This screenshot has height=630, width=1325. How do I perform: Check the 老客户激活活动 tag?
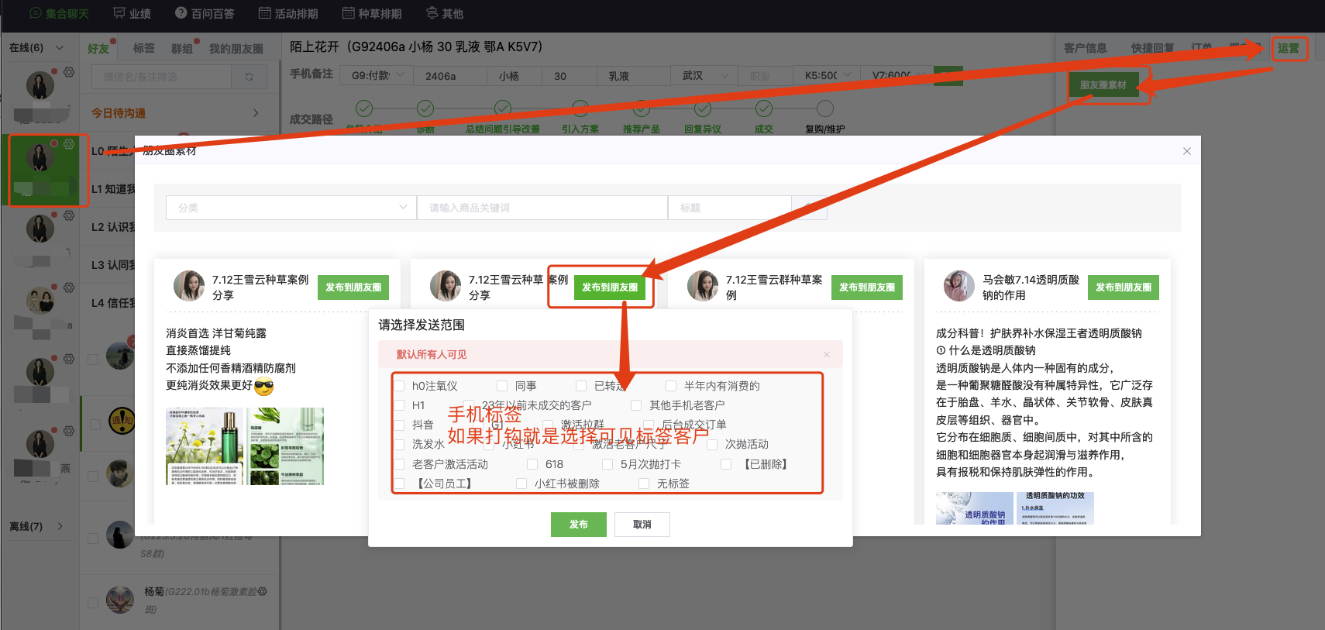[x=400, y=464]
